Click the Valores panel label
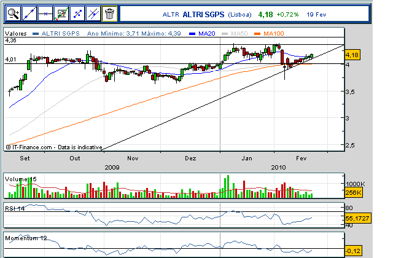This screenshot has height=258, width=393. pyautogui.click(x=15, y=33)
